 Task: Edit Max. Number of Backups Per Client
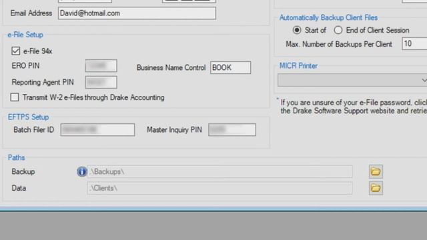click(414, 43)
